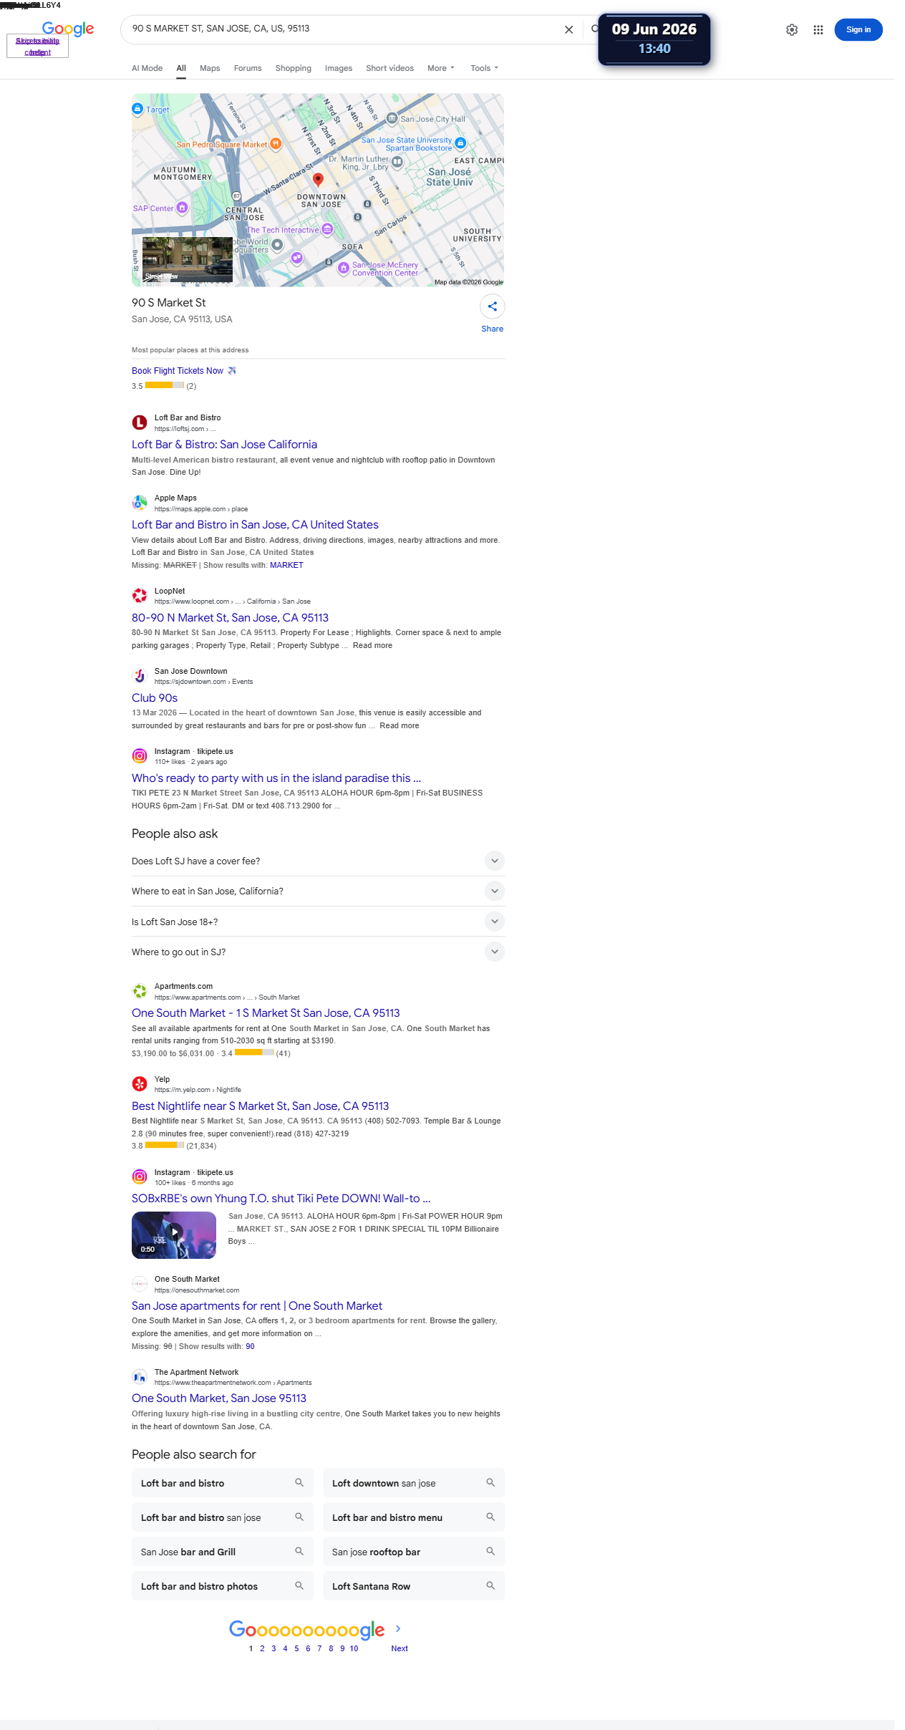
Task: Click the Loft Bar and Bistro favicon
Action: tap(140, 422)
